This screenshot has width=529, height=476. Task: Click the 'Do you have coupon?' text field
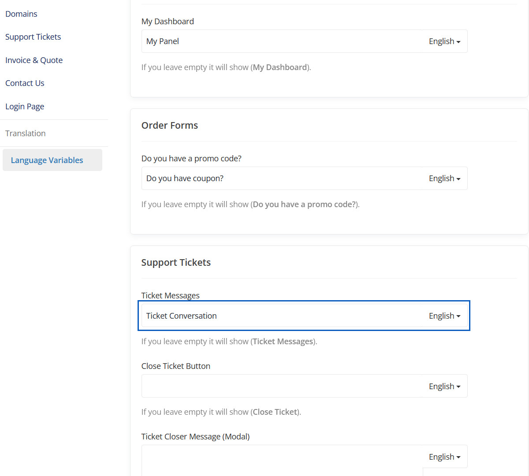(x=282, y=178)
